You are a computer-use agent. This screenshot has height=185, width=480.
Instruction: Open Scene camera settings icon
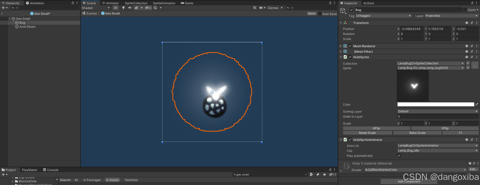point(261,8)
